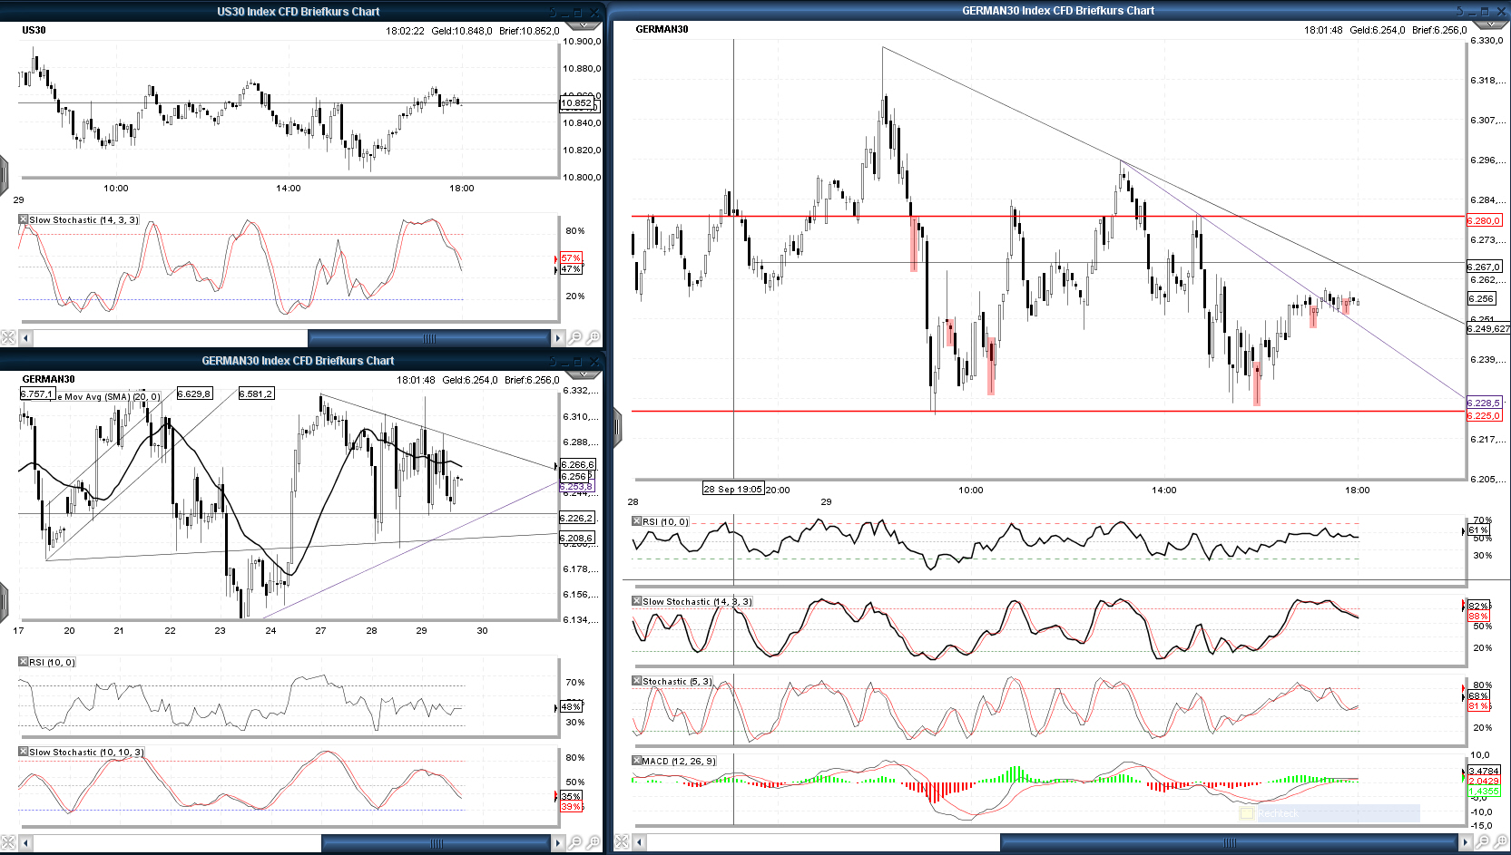This screenshot has width=1511, height=855.
Task: Click the MACD (12, 26, 9) indicator label
Action: click(679, 762)
